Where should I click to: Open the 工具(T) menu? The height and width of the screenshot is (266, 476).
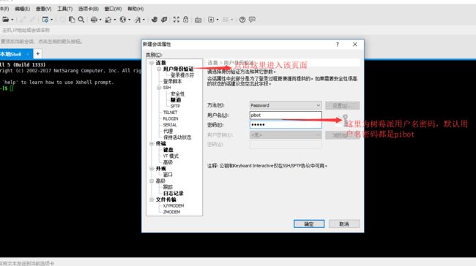(64, 9)
